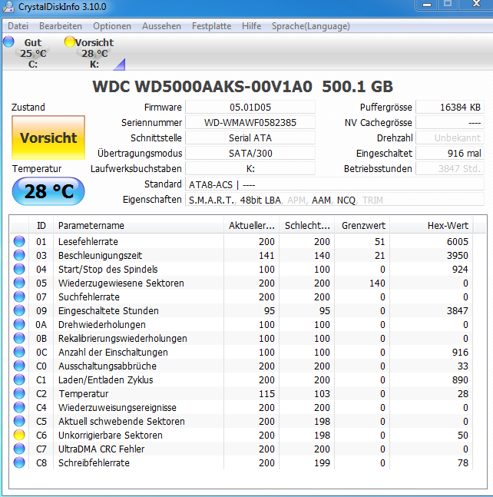Click the 28 °C temperature button
The image size is (493, 497).
pyautogui.click(x=48, y=191)
